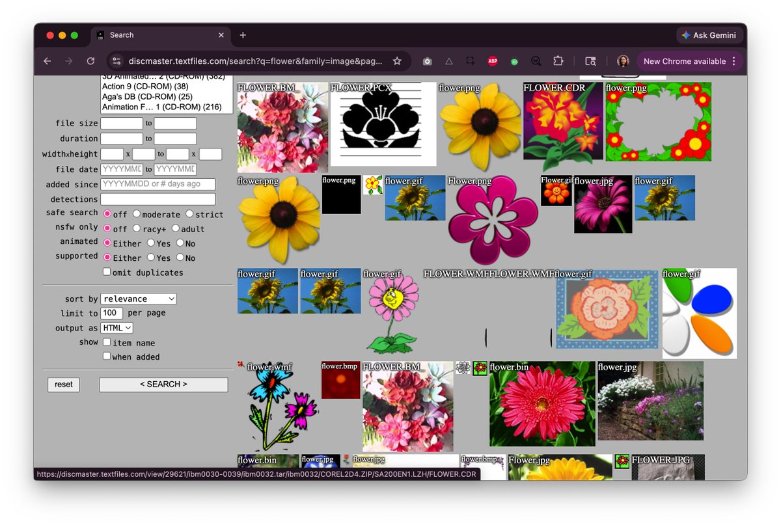
Task: Check the show item name box
Action: pos(107,342)
